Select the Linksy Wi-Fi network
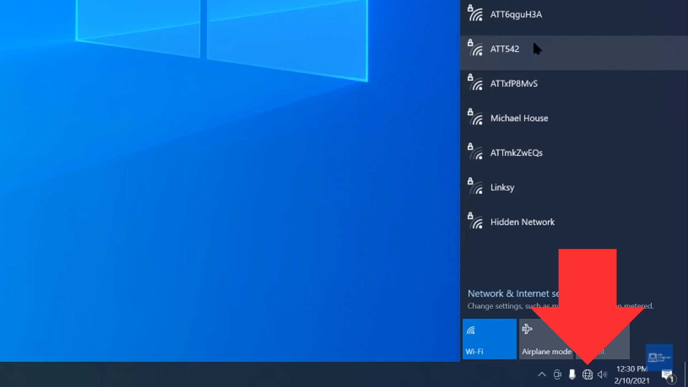Image resolution: width=688 pixels, height=387 pixels. [574, 191]
